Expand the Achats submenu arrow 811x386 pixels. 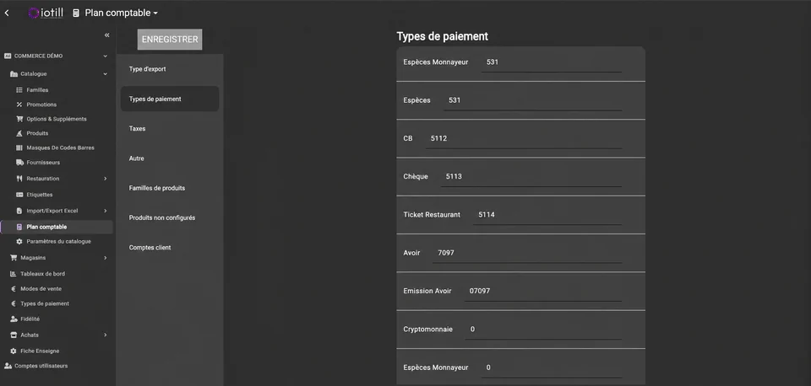(x=105, y=335)
